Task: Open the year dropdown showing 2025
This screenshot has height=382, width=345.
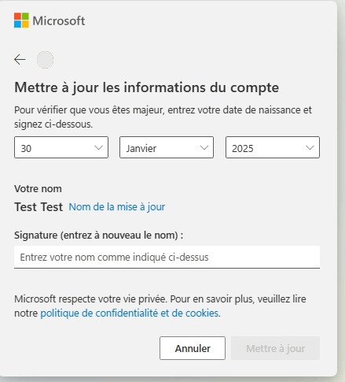Action: (x=273, y=147)
